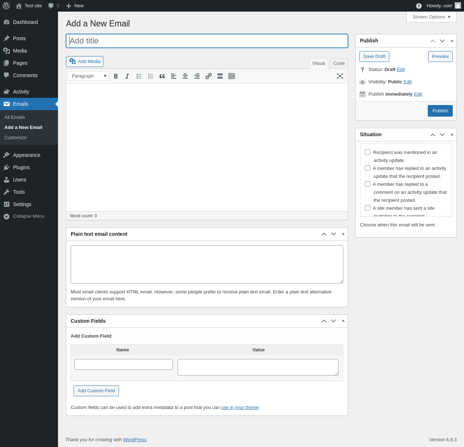Open Users in the sidebar

tap(29, 180)
